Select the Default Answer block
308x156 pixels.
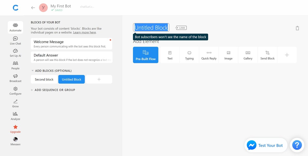pyautogui.click(x=72, y=57)
